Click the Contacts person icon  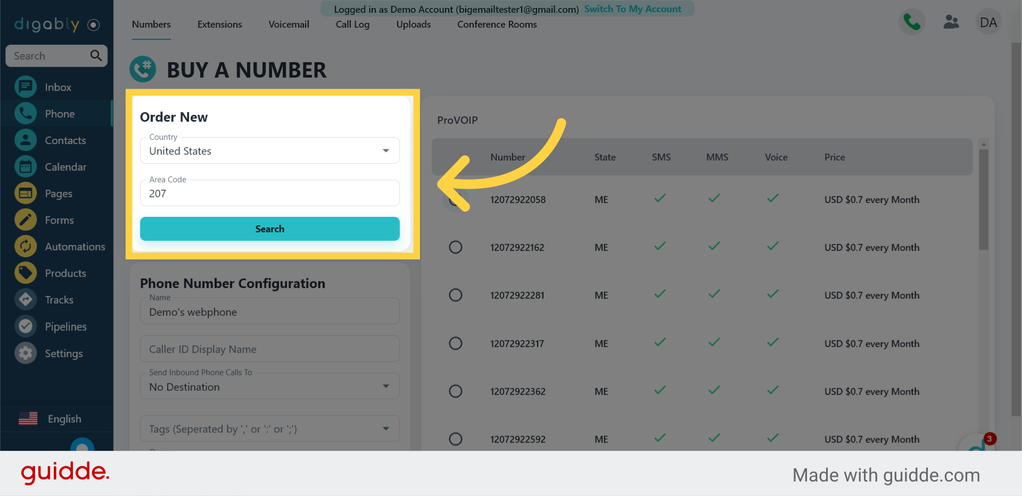click(26, 140)
